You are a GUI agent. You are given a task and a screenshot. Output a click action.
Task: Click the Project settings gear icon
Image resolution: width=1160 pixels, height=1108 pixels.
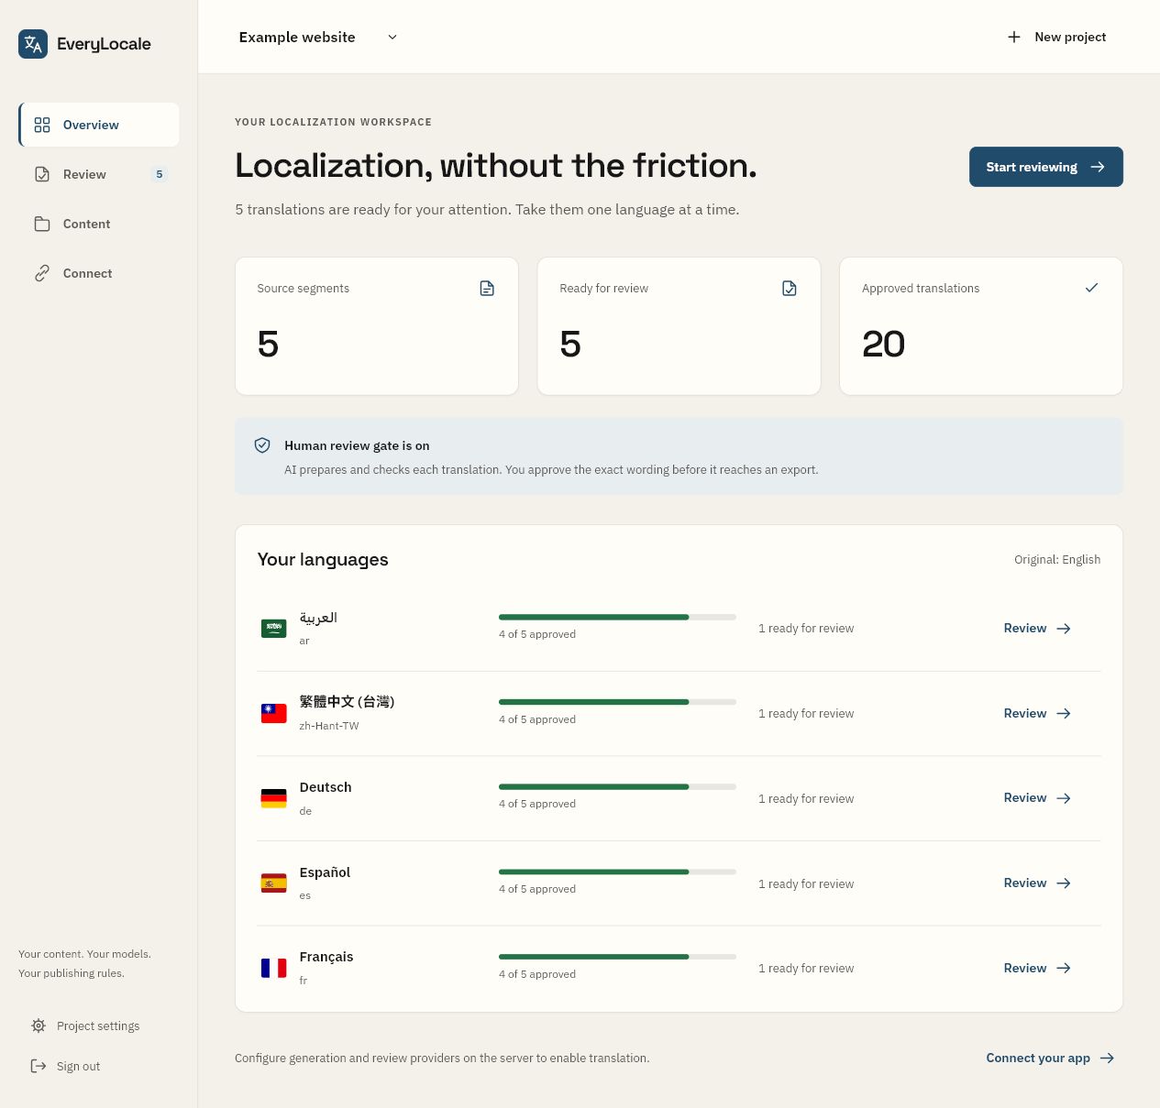pos(39,1026)
